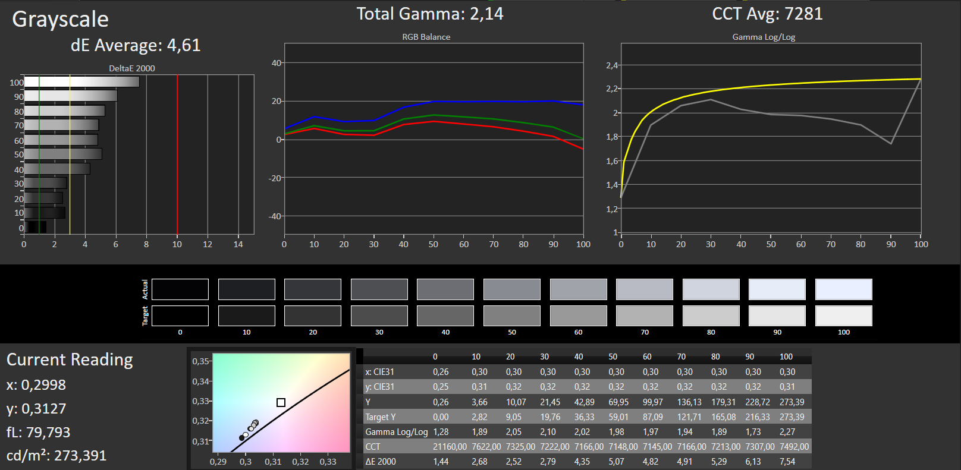Click the Target row label beside swatches
The width and height of the screenshot is (961, 470).
[x=145, y=316]
